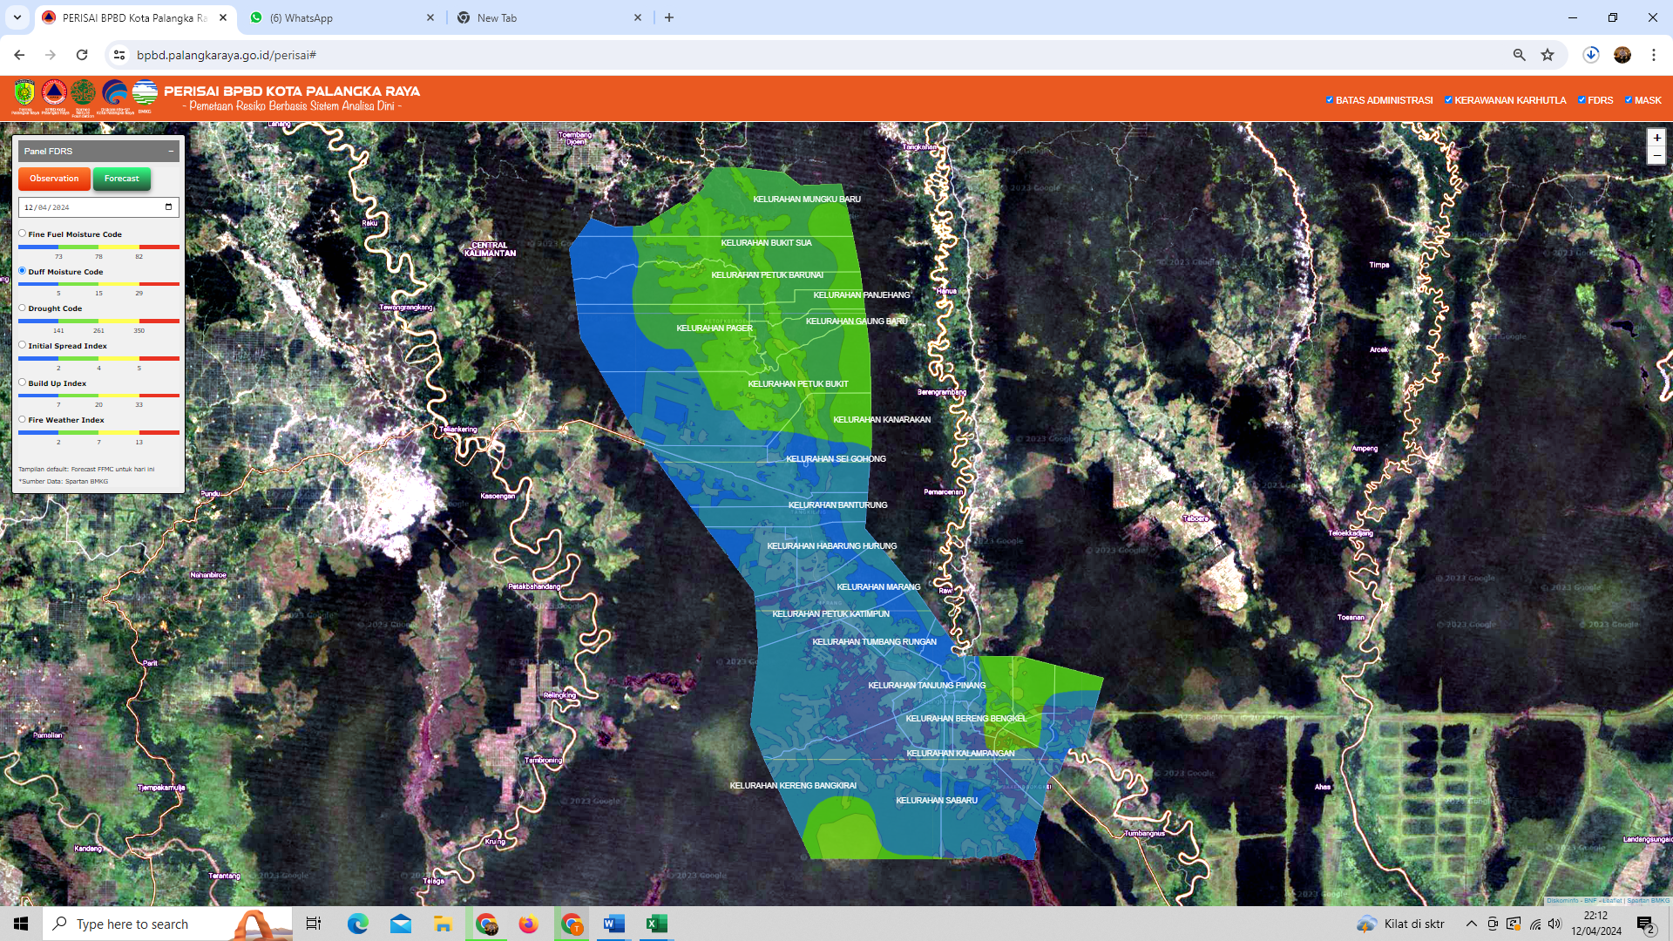The width and height of the screenshot is (1673, 941).
Task: Click KELURAHAN KERENG BANGKIRAI map label
Action: [793, 786]
